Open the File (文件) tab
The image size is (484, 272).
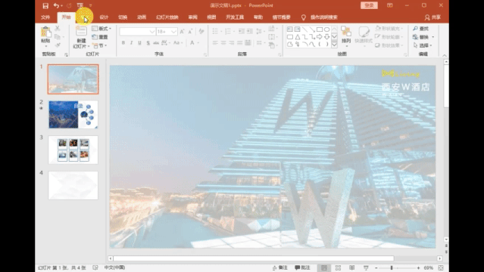click(45, 17)
